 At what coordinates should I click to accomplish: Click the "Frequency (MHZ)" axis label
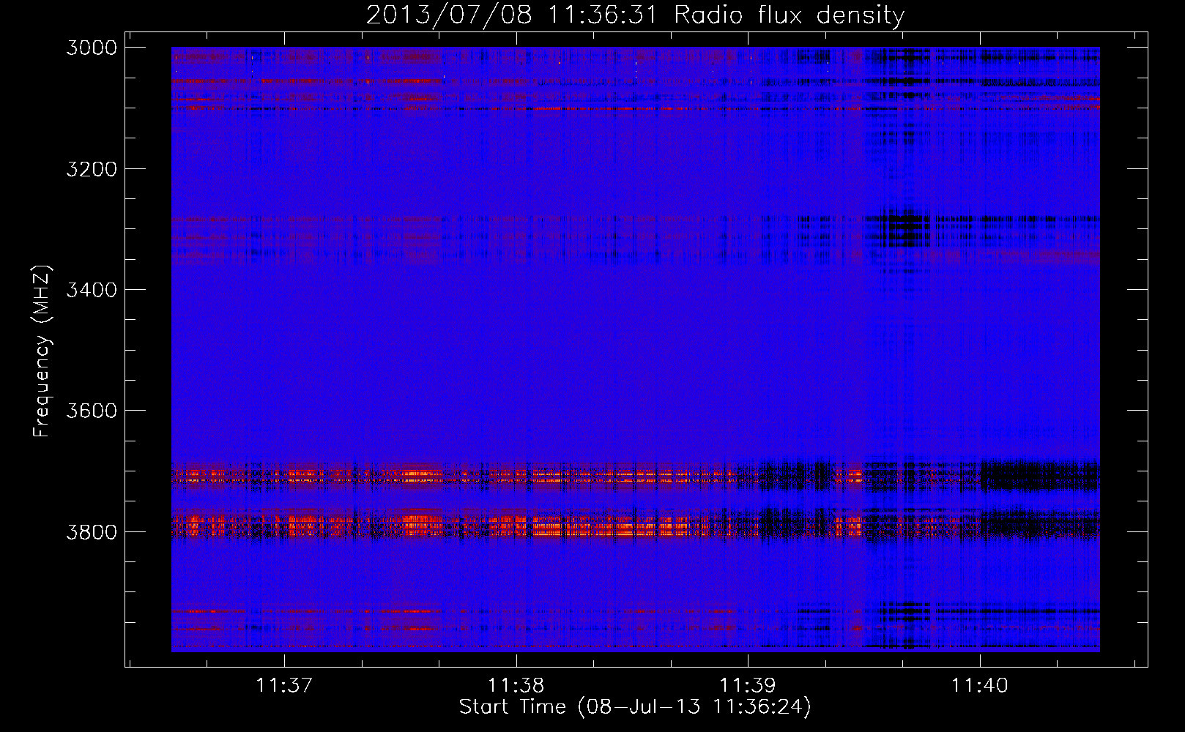[42, 351]
